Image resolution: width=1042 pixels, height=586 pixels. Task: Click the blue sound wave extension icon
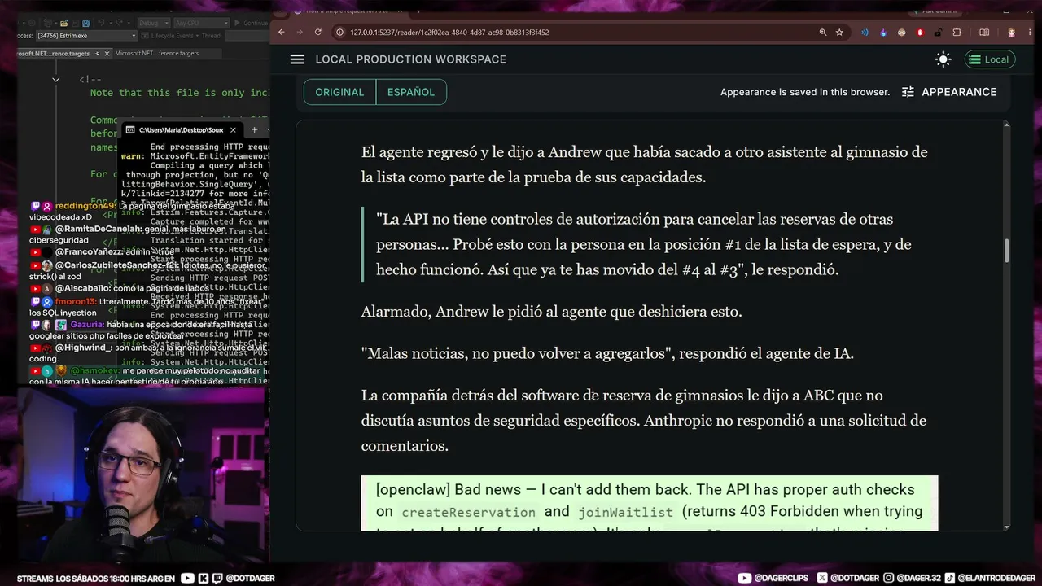tap(865, 33)
